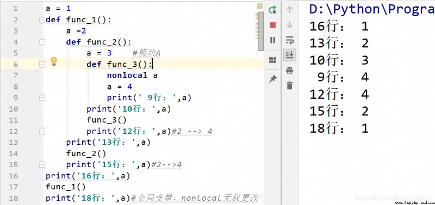
Task: Click line number 18 in the gutter
Action: (x=13, y=198)
